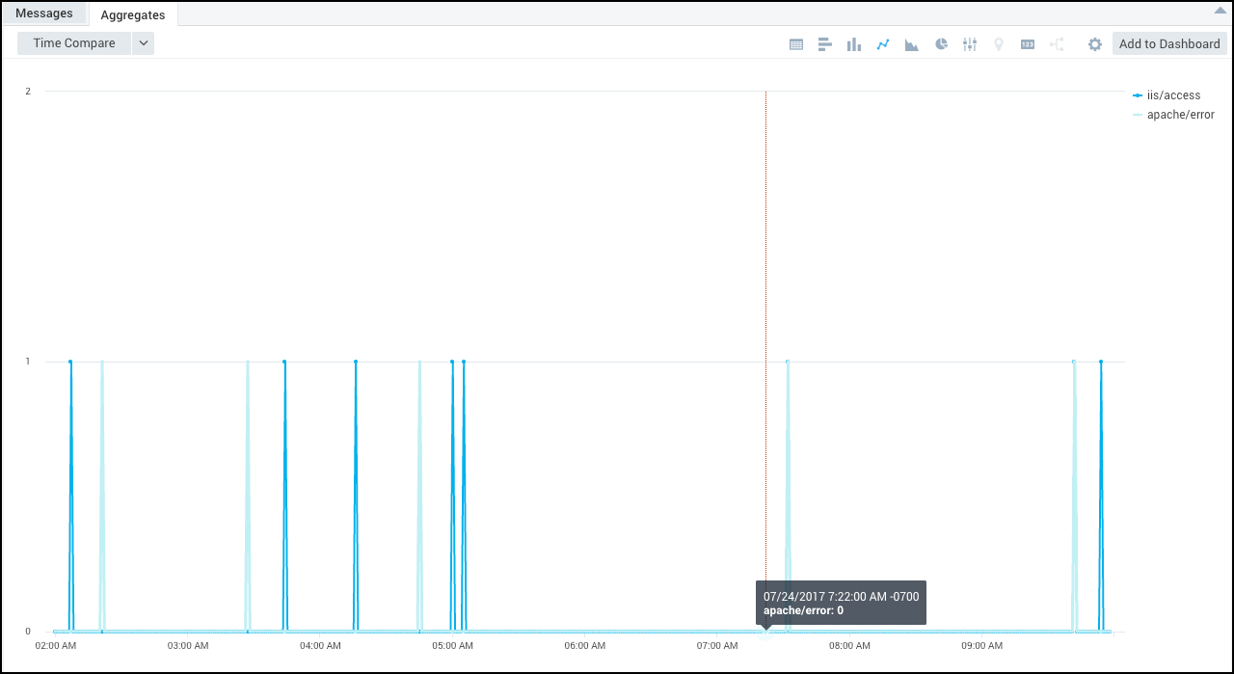Select the 7:22 AM data point marker
This screenshot has height=674, width=1234.
(765, 632)
